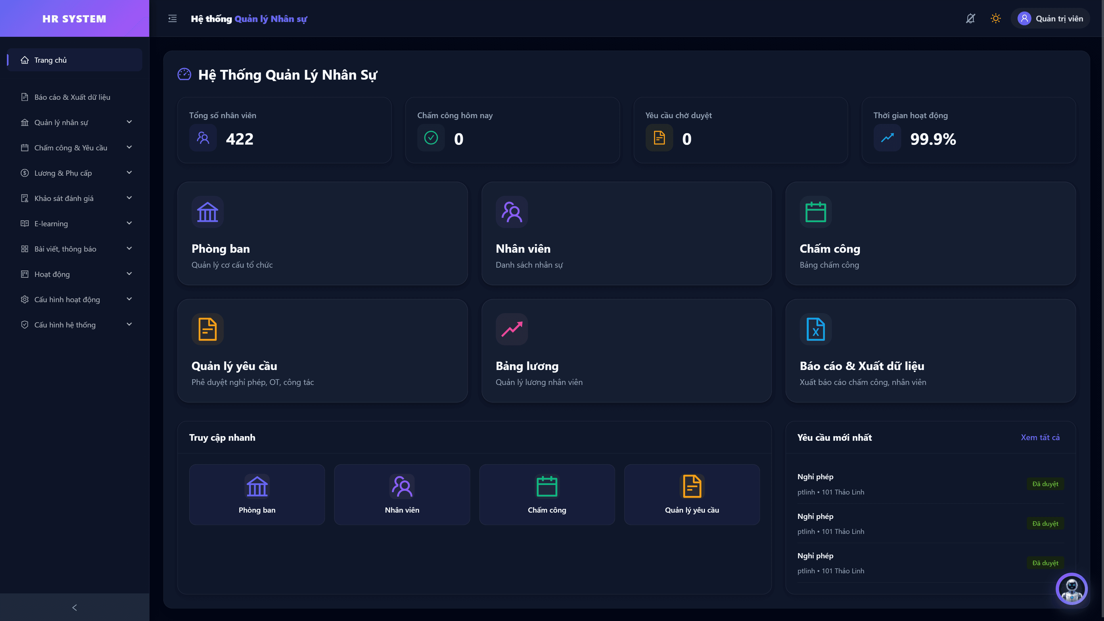Click the bank icon on Phòng ban card
This screenshot has height=621, width=1104.
[207, 212]
